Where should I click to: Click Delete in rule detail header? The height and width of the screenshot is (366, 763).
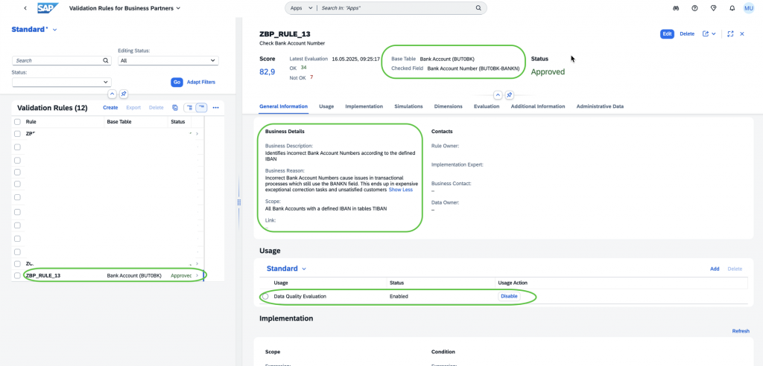point(687,34)
